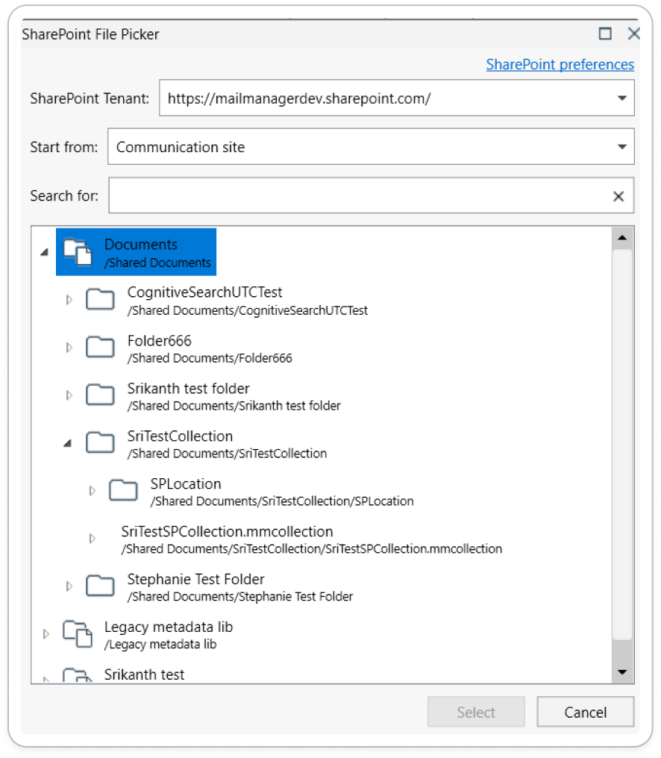Click the Srikanth test folder icon
The image size is (661, 758).
click(x=100, y=395)
